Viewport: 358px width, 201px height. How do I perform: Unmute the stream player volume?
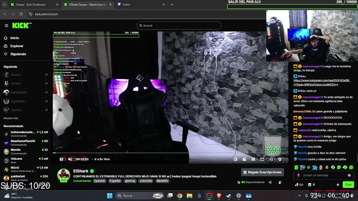(70, 159)
